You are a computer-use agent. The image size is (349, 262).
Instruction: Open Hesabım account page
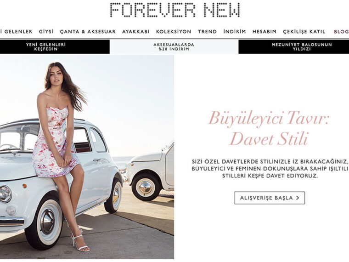pos(265,31)
